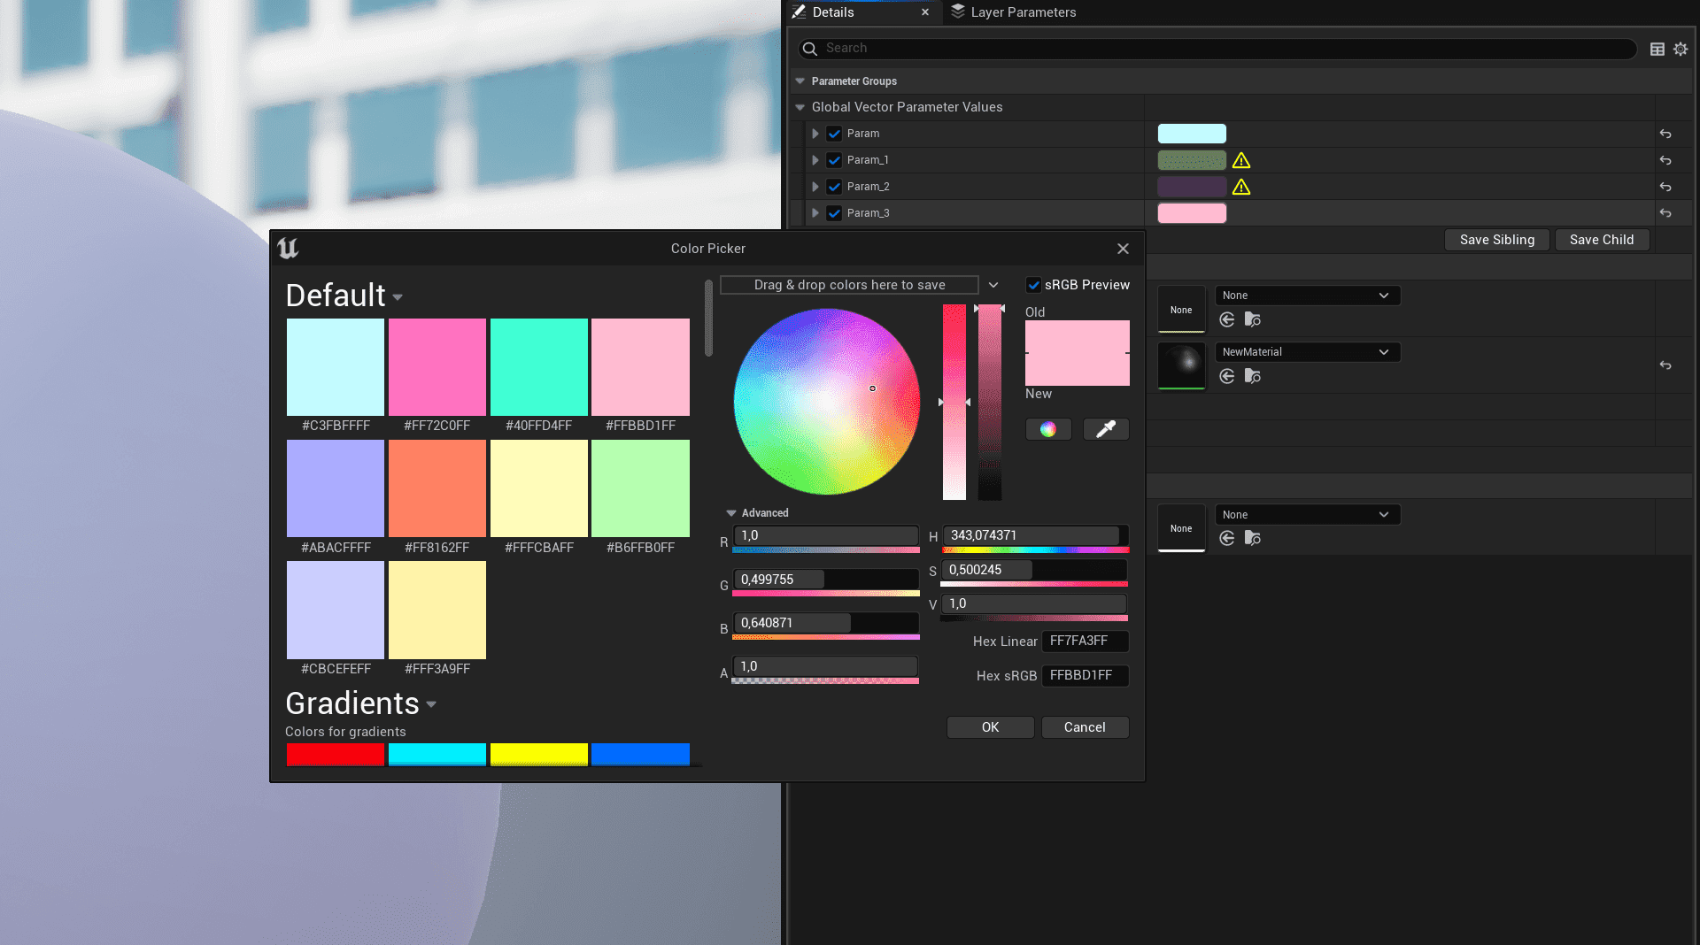Expand the Param_2 row

point(815,187)
